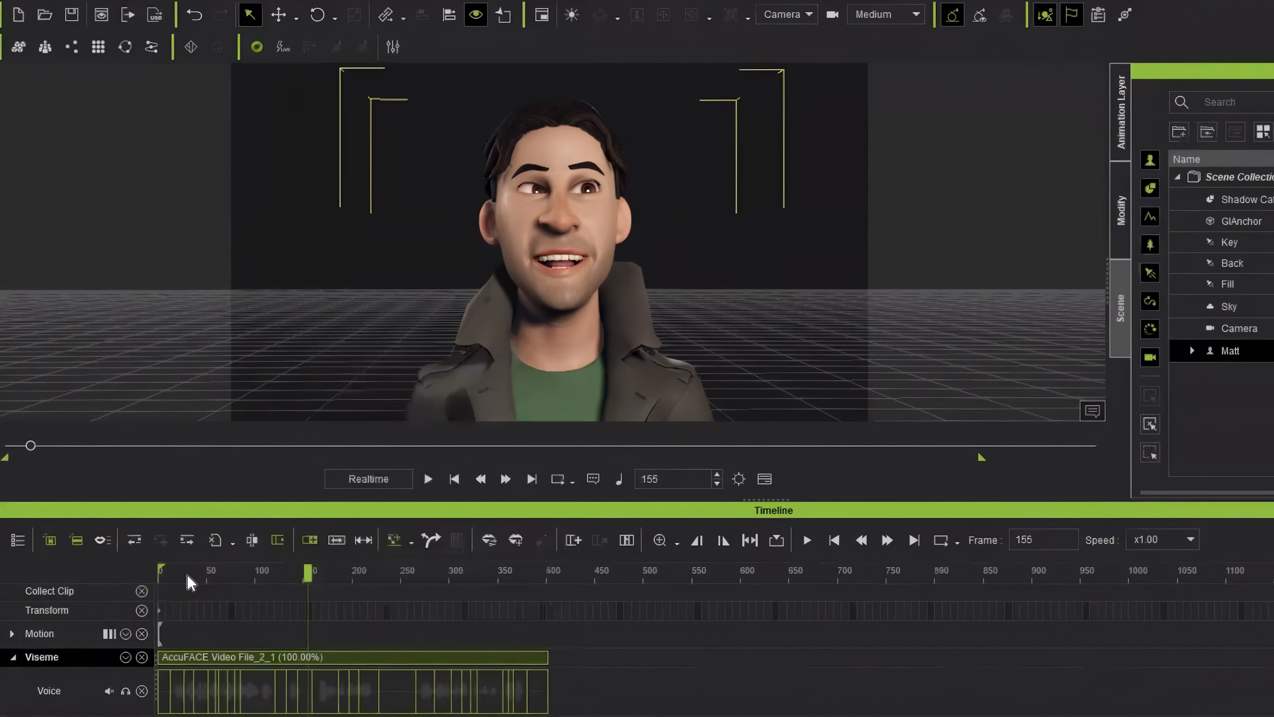Click the Undo arrow icon
1274x717 pixels.
194,15
